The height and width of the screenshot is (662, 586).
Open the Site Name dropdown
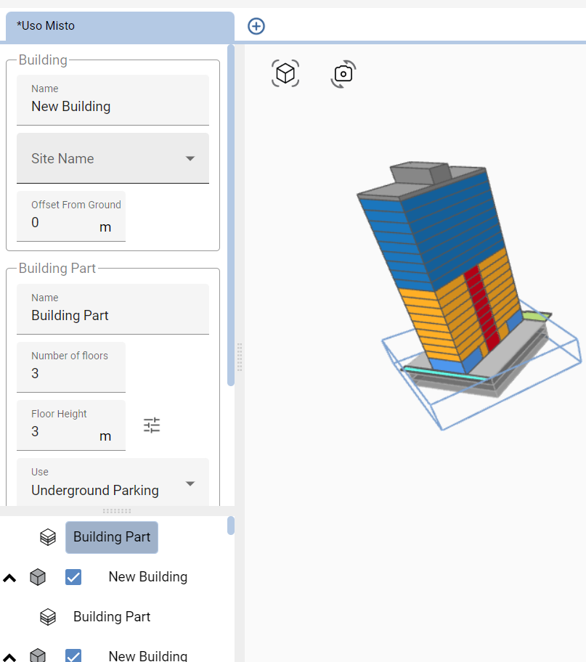tap(113, 158)
